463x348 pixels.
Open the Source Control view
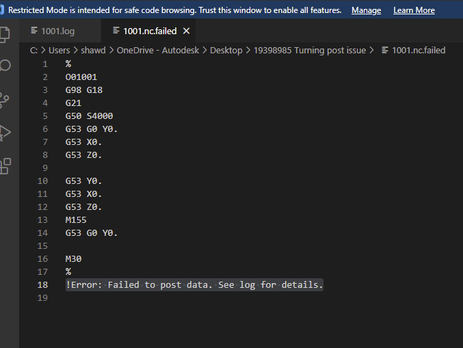[5, 100]
